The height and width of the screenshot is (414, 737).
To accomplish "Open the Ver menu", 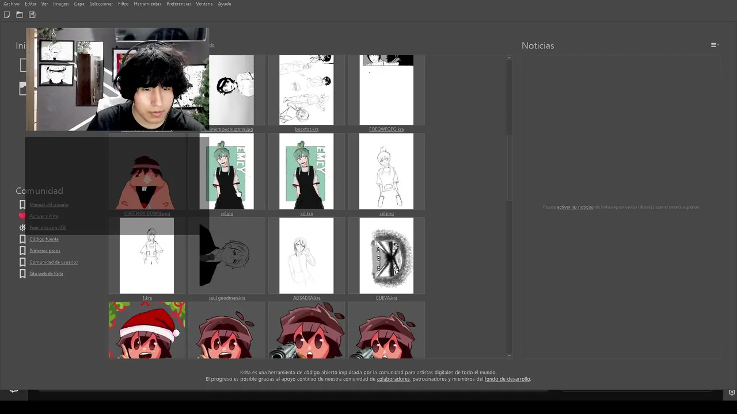I will tap(44, 4).
